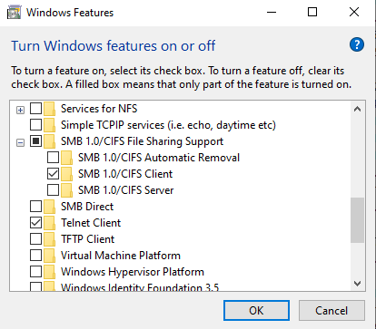Check SMB 1.0/CIFS Automatic Removal
The width and height of the screenshot is (376, 329).
[53, 157]
